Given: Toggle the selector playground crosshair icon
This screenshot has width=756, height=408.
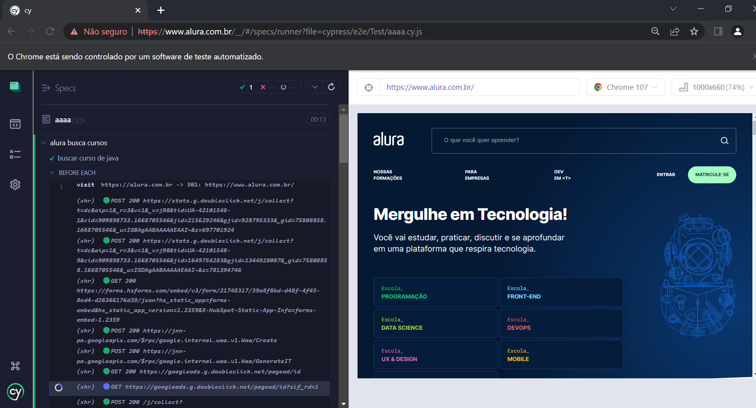Looking at the screenshot, I should (x=369, y=87).
